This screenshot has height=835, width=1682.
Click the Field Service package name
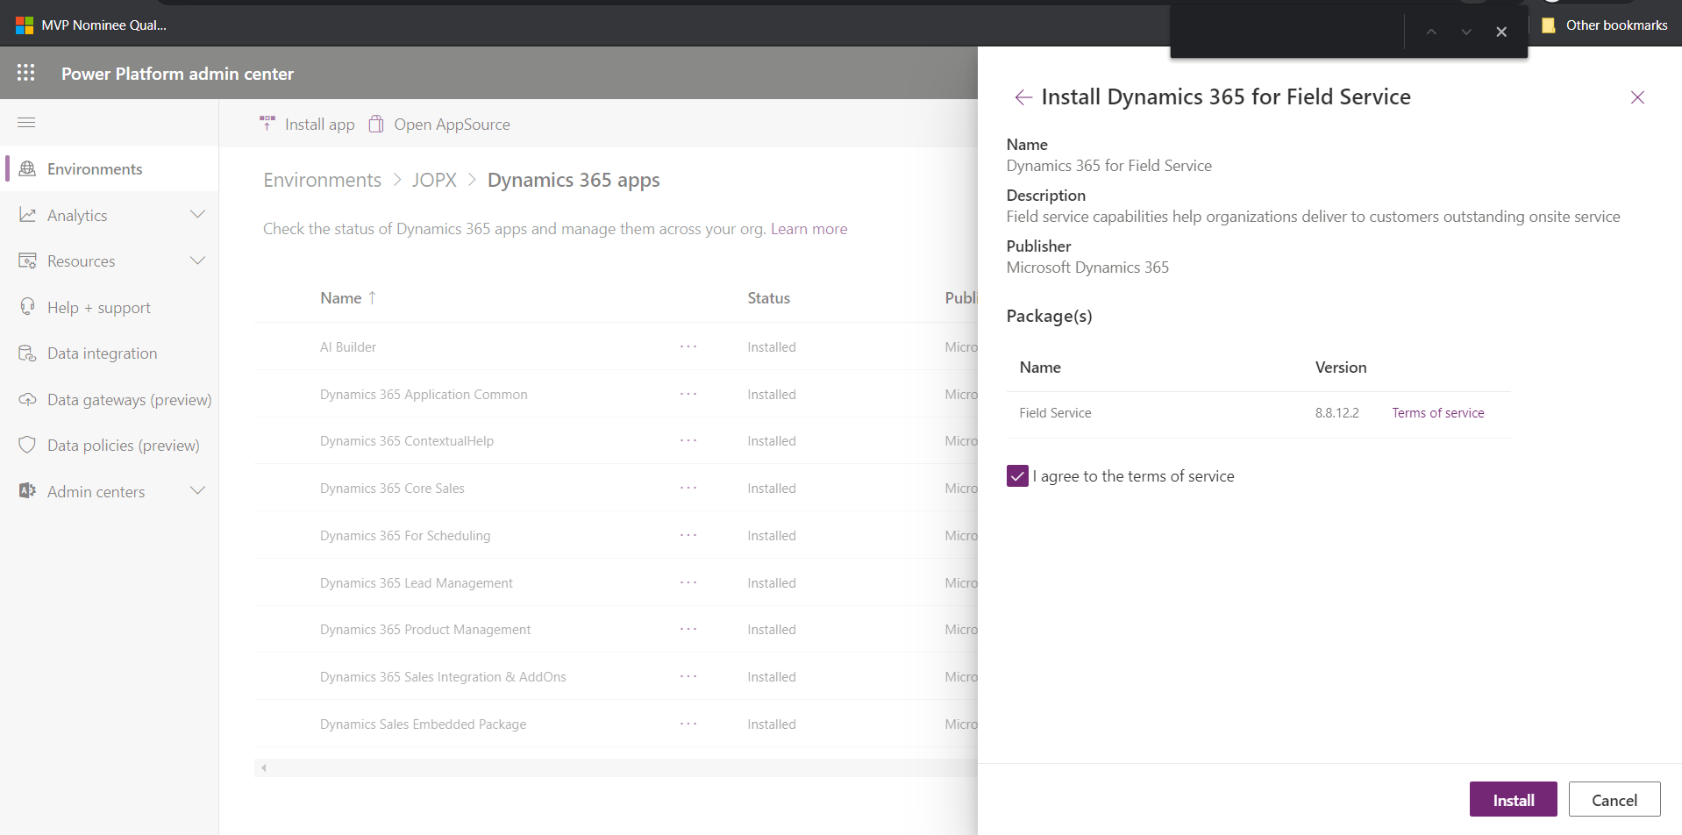pos(1055,412)
